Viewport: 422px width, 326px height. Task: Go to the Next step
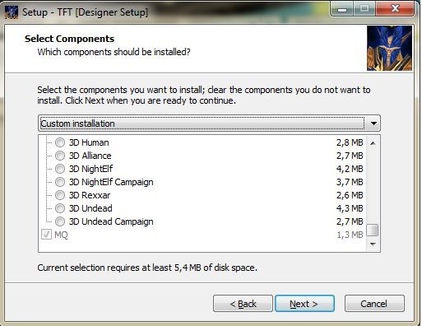[x=304, y=304]
